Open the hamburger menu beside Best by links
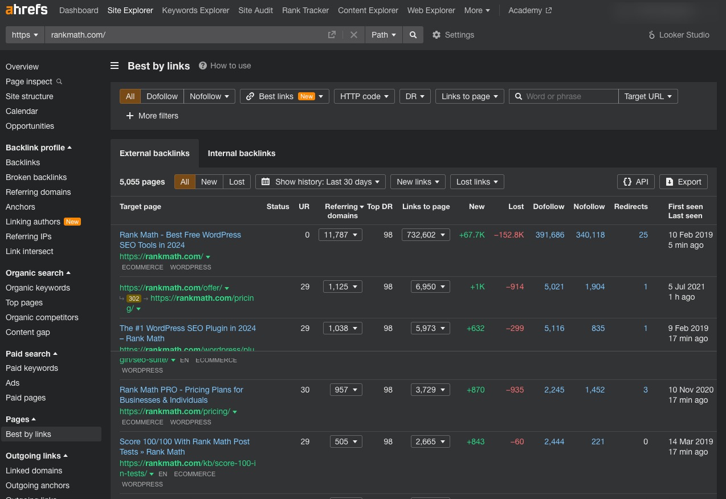 pos(115,66)
